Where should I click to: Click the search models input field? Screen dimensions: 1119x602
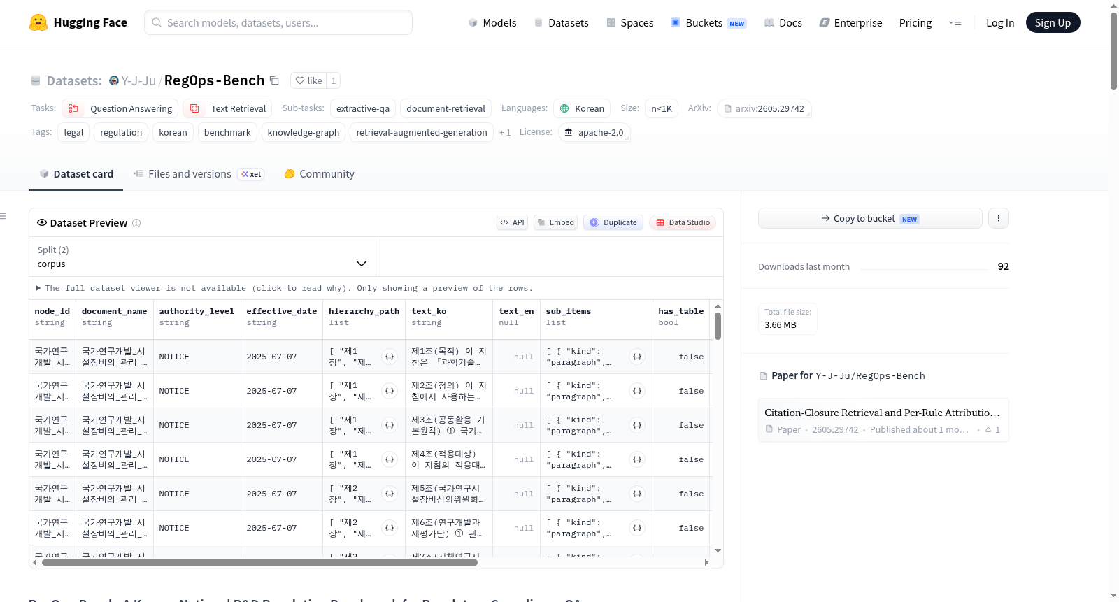point(278,22)
